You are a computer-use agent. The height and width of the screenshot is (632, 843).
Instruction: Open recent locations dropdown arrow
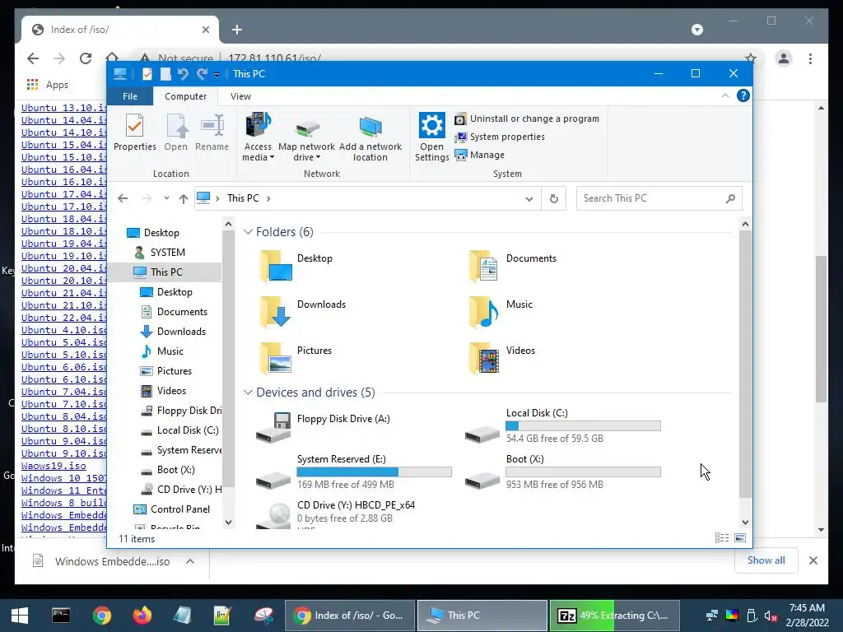pos(166,198)
